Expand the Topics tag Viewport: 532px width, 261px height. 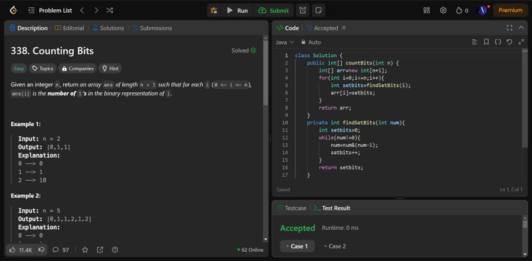[x=43, y=68]
